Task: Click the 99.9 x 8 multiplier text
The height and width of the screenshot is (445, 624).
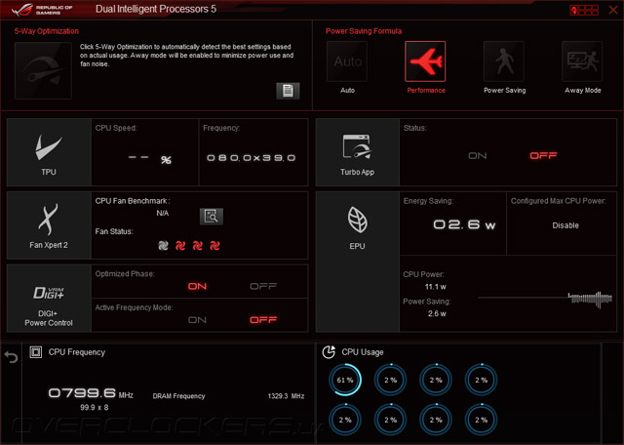Action: 94,408
